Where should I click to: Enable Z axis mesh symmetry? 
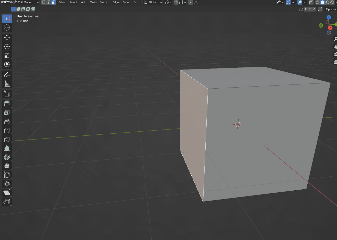coord(314,9)
